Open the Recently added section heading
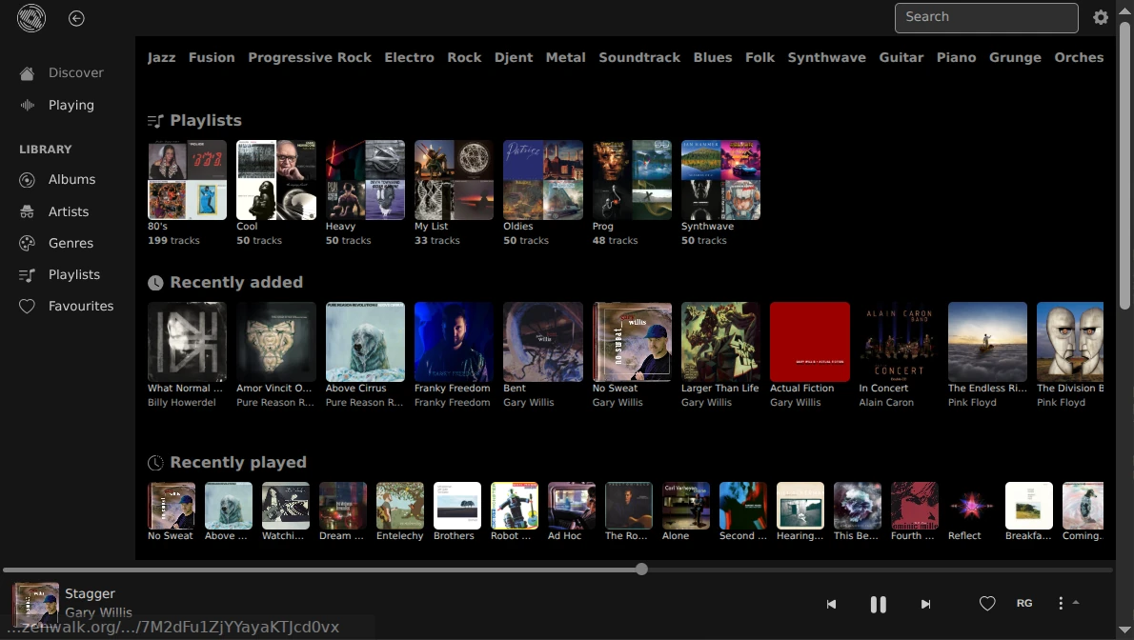Image resolution: width=1134 pixels, height=640 pixels. click(x=235, y=283)
